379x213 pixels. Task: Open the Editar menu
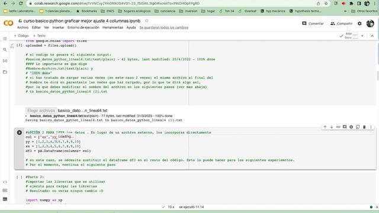pos(36,28)
